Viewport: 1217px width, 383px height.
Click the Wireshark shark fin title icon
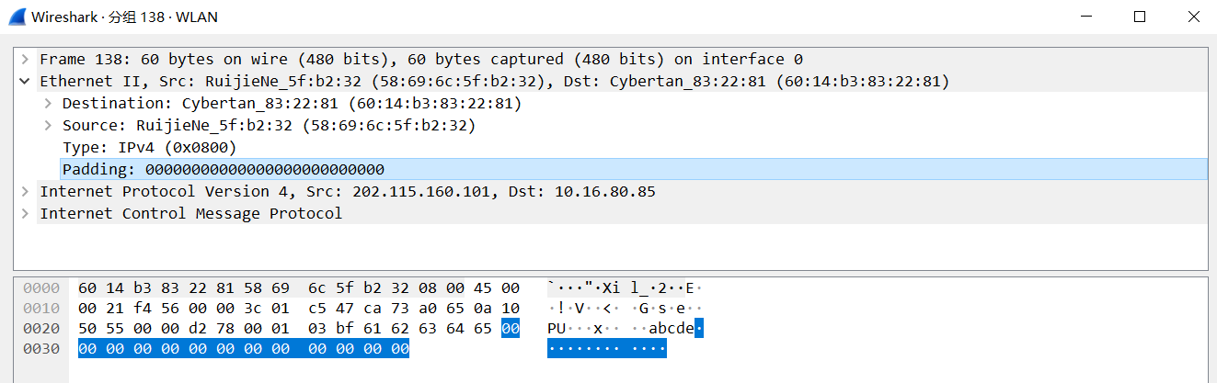(x=15, y=17)
